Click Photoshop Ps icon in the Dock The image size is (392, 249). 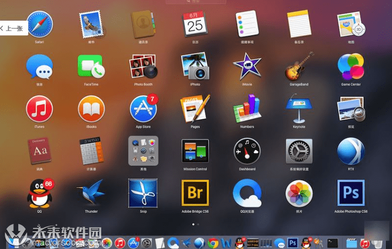(292, 243)
